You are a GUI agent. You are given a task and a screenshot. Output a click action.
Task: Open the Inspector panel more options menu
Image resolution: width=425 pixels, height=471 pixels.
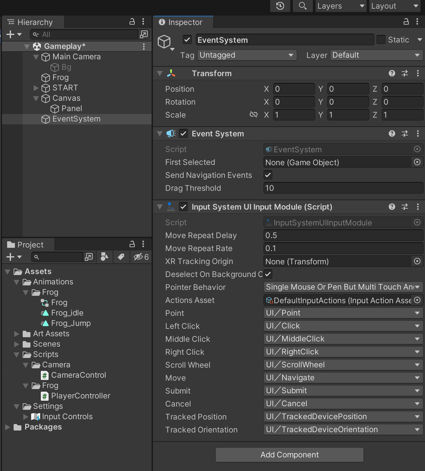click(x=417, y=22)
